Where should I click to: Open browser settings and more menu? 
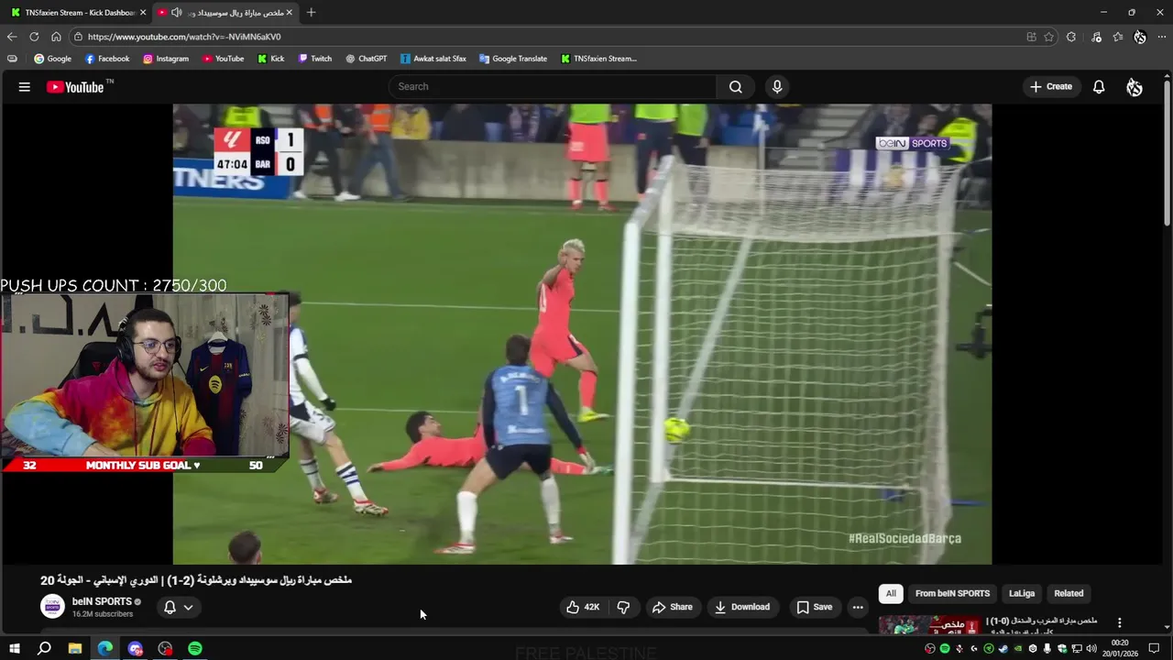[1162, 37]
